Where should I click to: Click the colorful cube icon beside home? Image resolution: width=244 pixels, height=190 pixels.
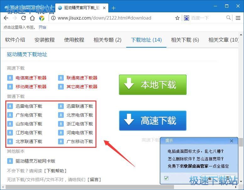[x=42, y=18]
